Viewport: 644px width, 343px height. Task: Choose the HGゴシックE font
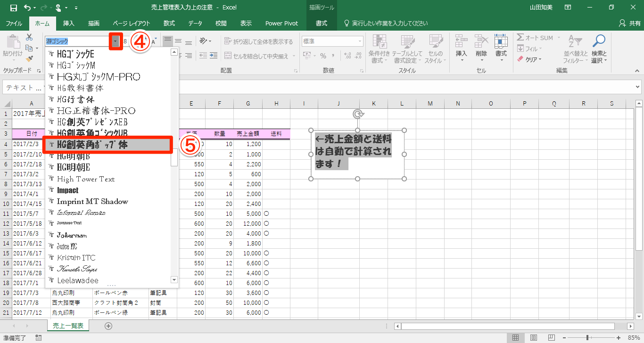[111, 54]
